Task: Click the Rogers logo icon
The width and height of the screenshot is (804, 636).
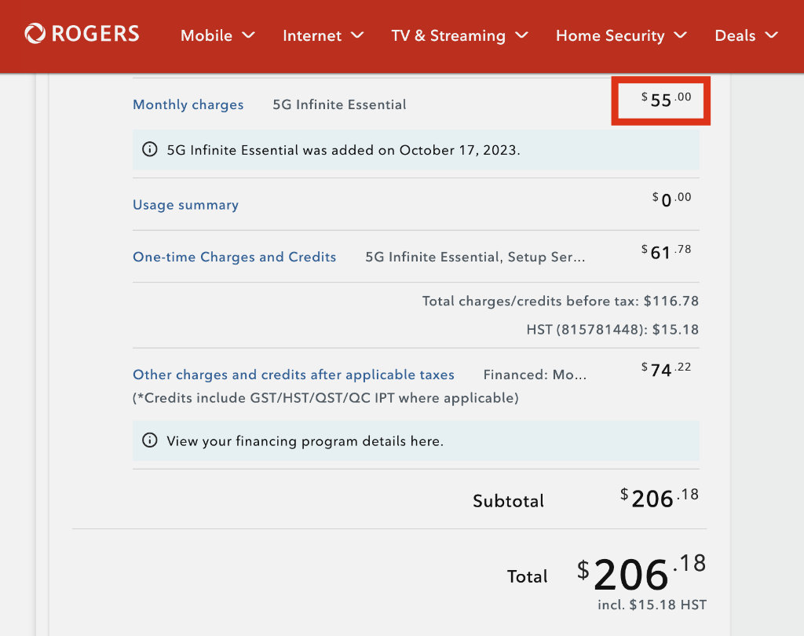Action: [35, 34]
